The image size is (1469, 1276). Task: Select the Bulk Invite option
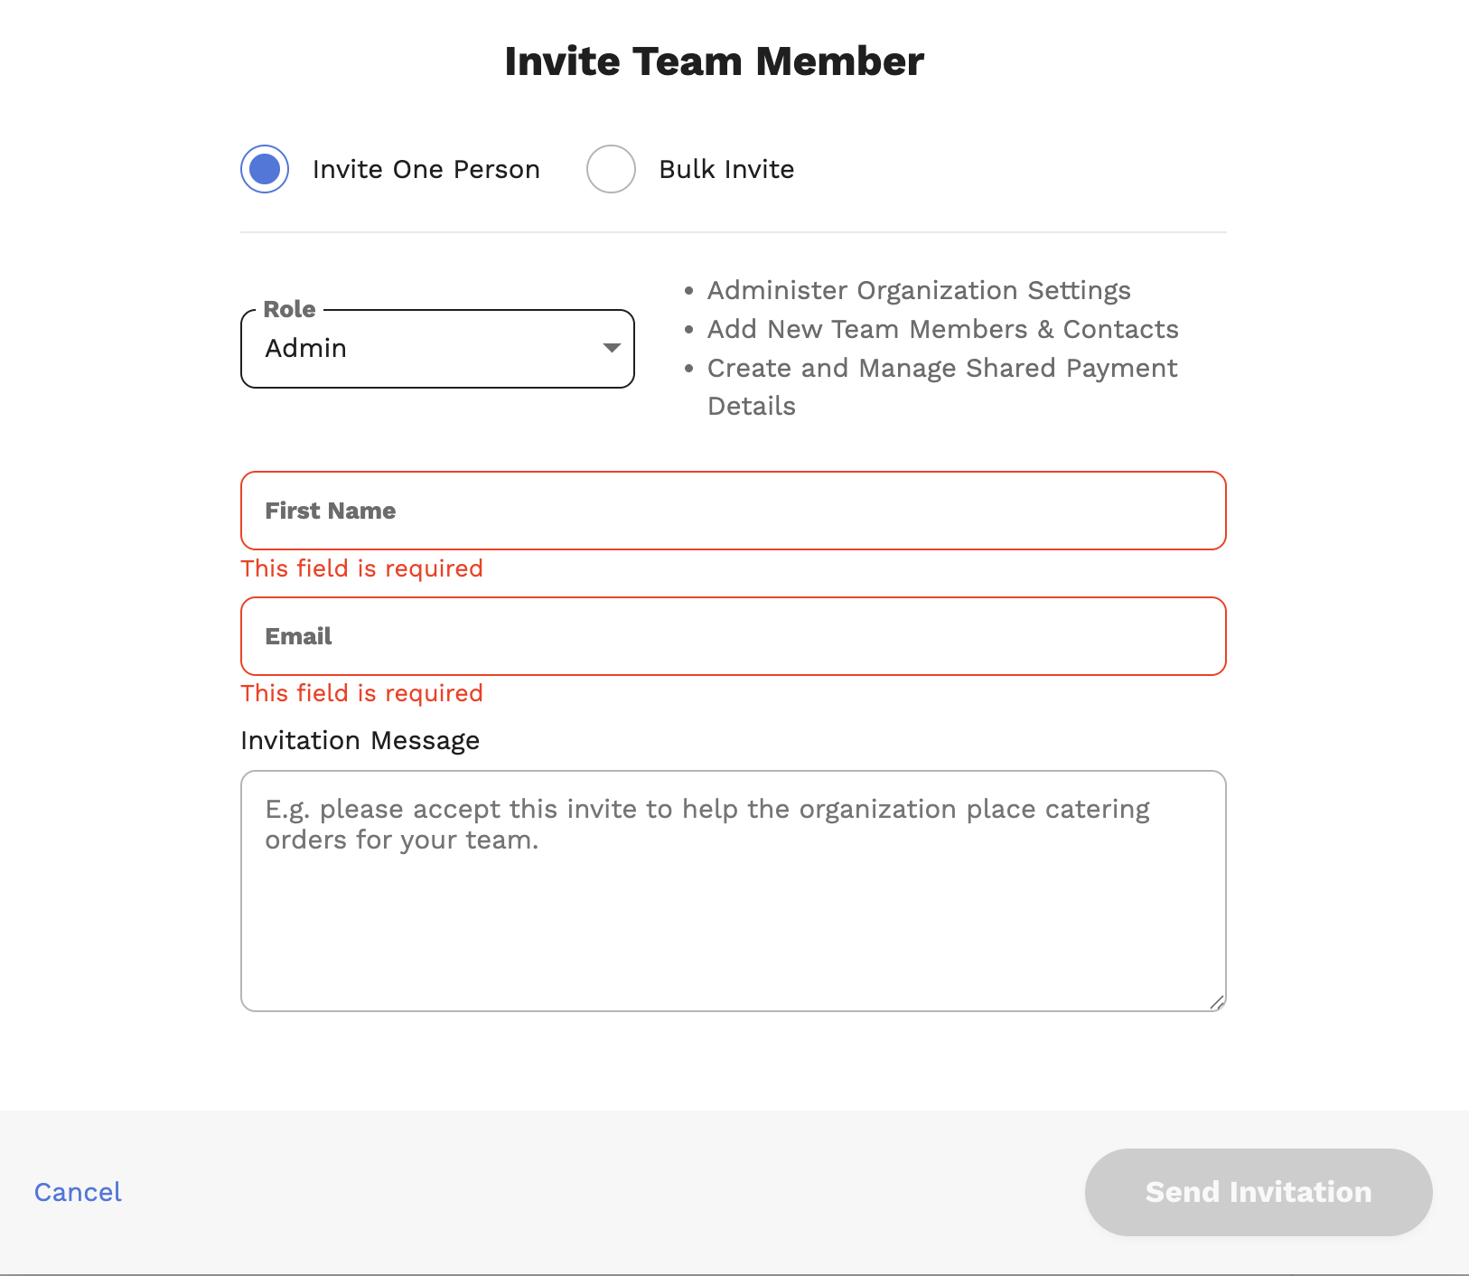click(x=611, y=168)
